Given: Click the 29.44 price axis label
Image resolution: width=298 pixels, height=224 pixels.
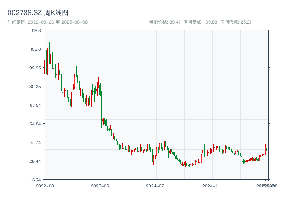Looking at the screenshot, I should pos(36,161).
